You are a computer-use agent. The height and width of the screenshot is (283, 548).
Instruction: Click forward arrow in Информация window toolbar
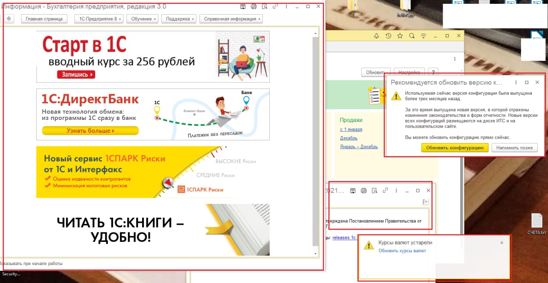tap(9, 18)
